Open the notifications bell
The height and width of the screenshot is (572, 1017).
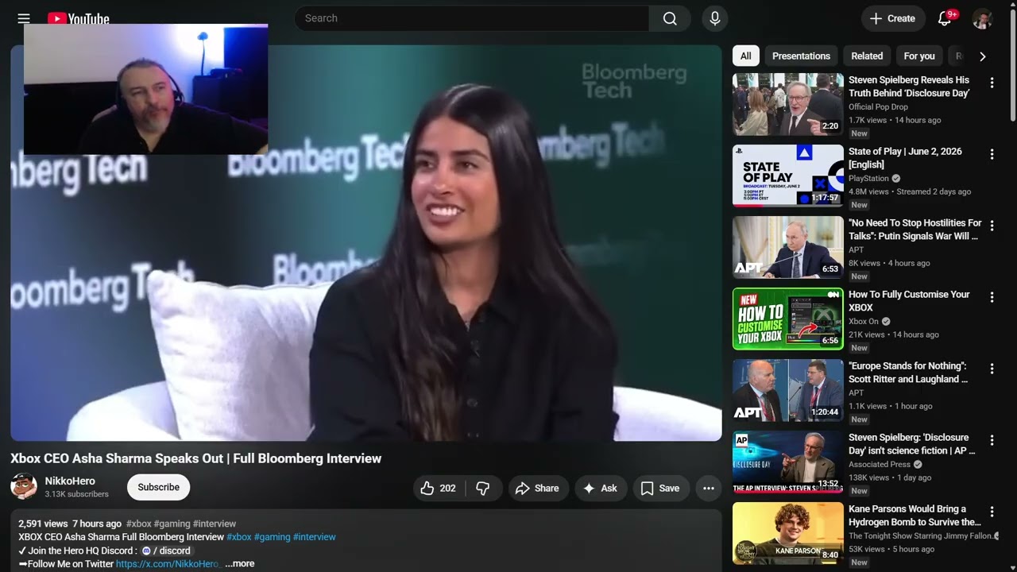945,18
